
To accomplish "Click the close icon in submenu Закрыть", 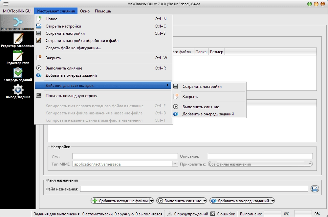I will pos(176,96).
